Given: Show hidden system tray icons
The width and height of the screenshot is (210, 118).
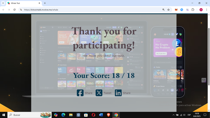Looking at the screenshot, I should 174,115.
